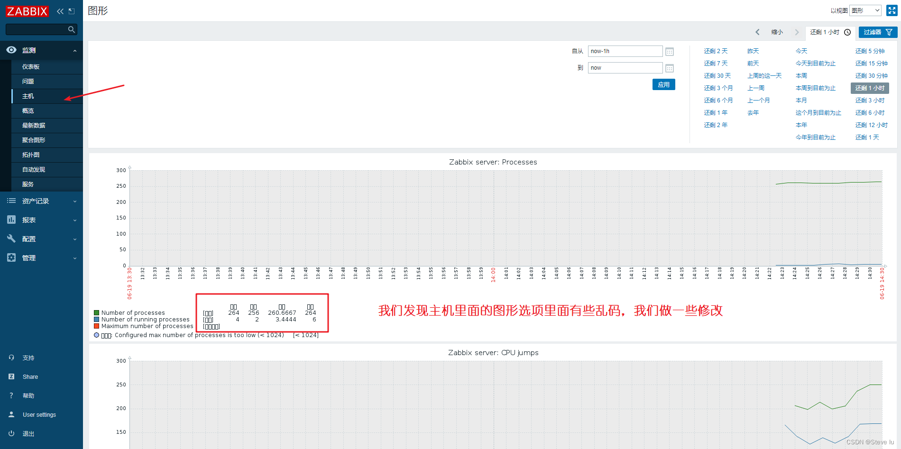Collapse the sidebar with the double-chevron icon
Image resolution: width=901 pixels, height=449 pixels.
coord(60,11)
